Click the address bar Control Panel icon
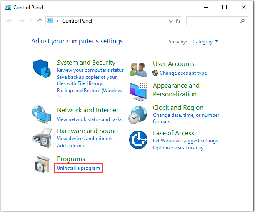 pyautogui.click(x=50, y=21)
